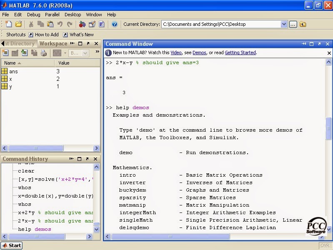Open the Help menu

(112, 15)
